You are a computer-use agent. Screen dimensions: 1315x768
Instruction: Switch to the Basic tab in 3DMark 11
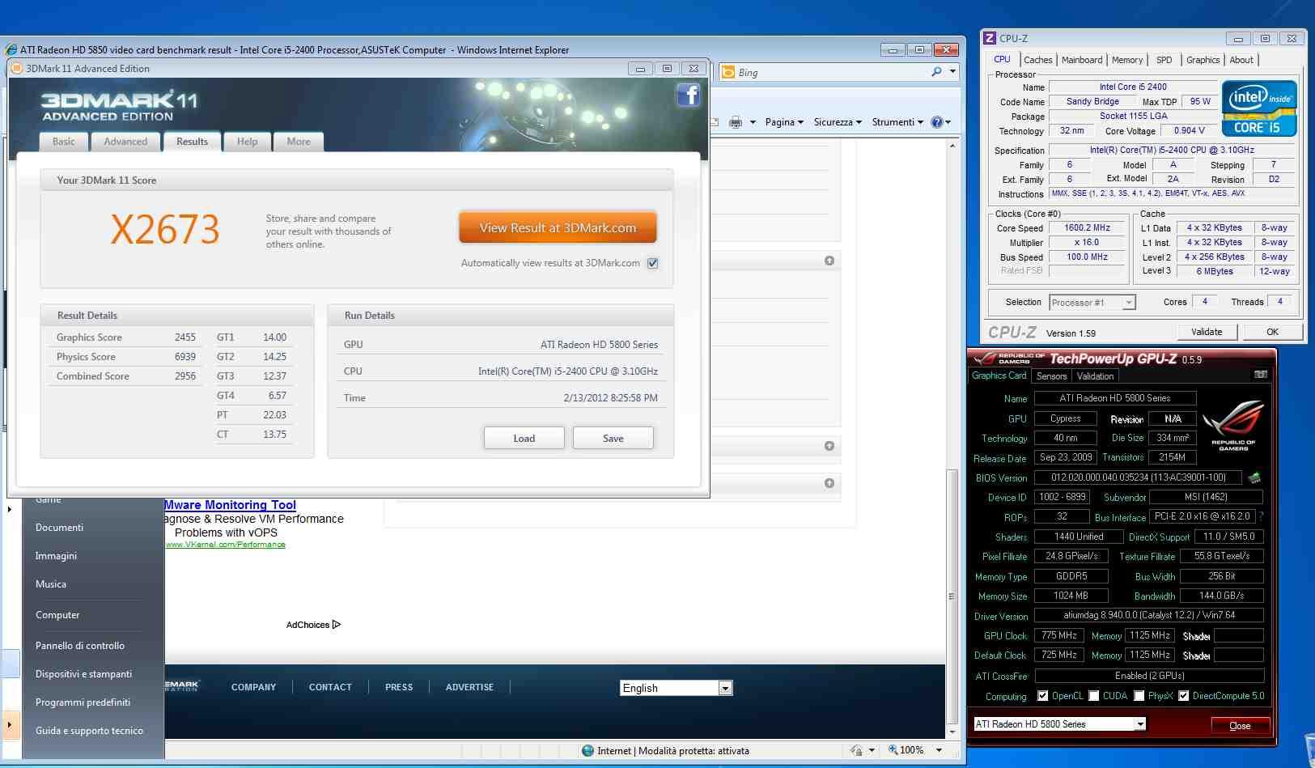[x=64, y=142]
